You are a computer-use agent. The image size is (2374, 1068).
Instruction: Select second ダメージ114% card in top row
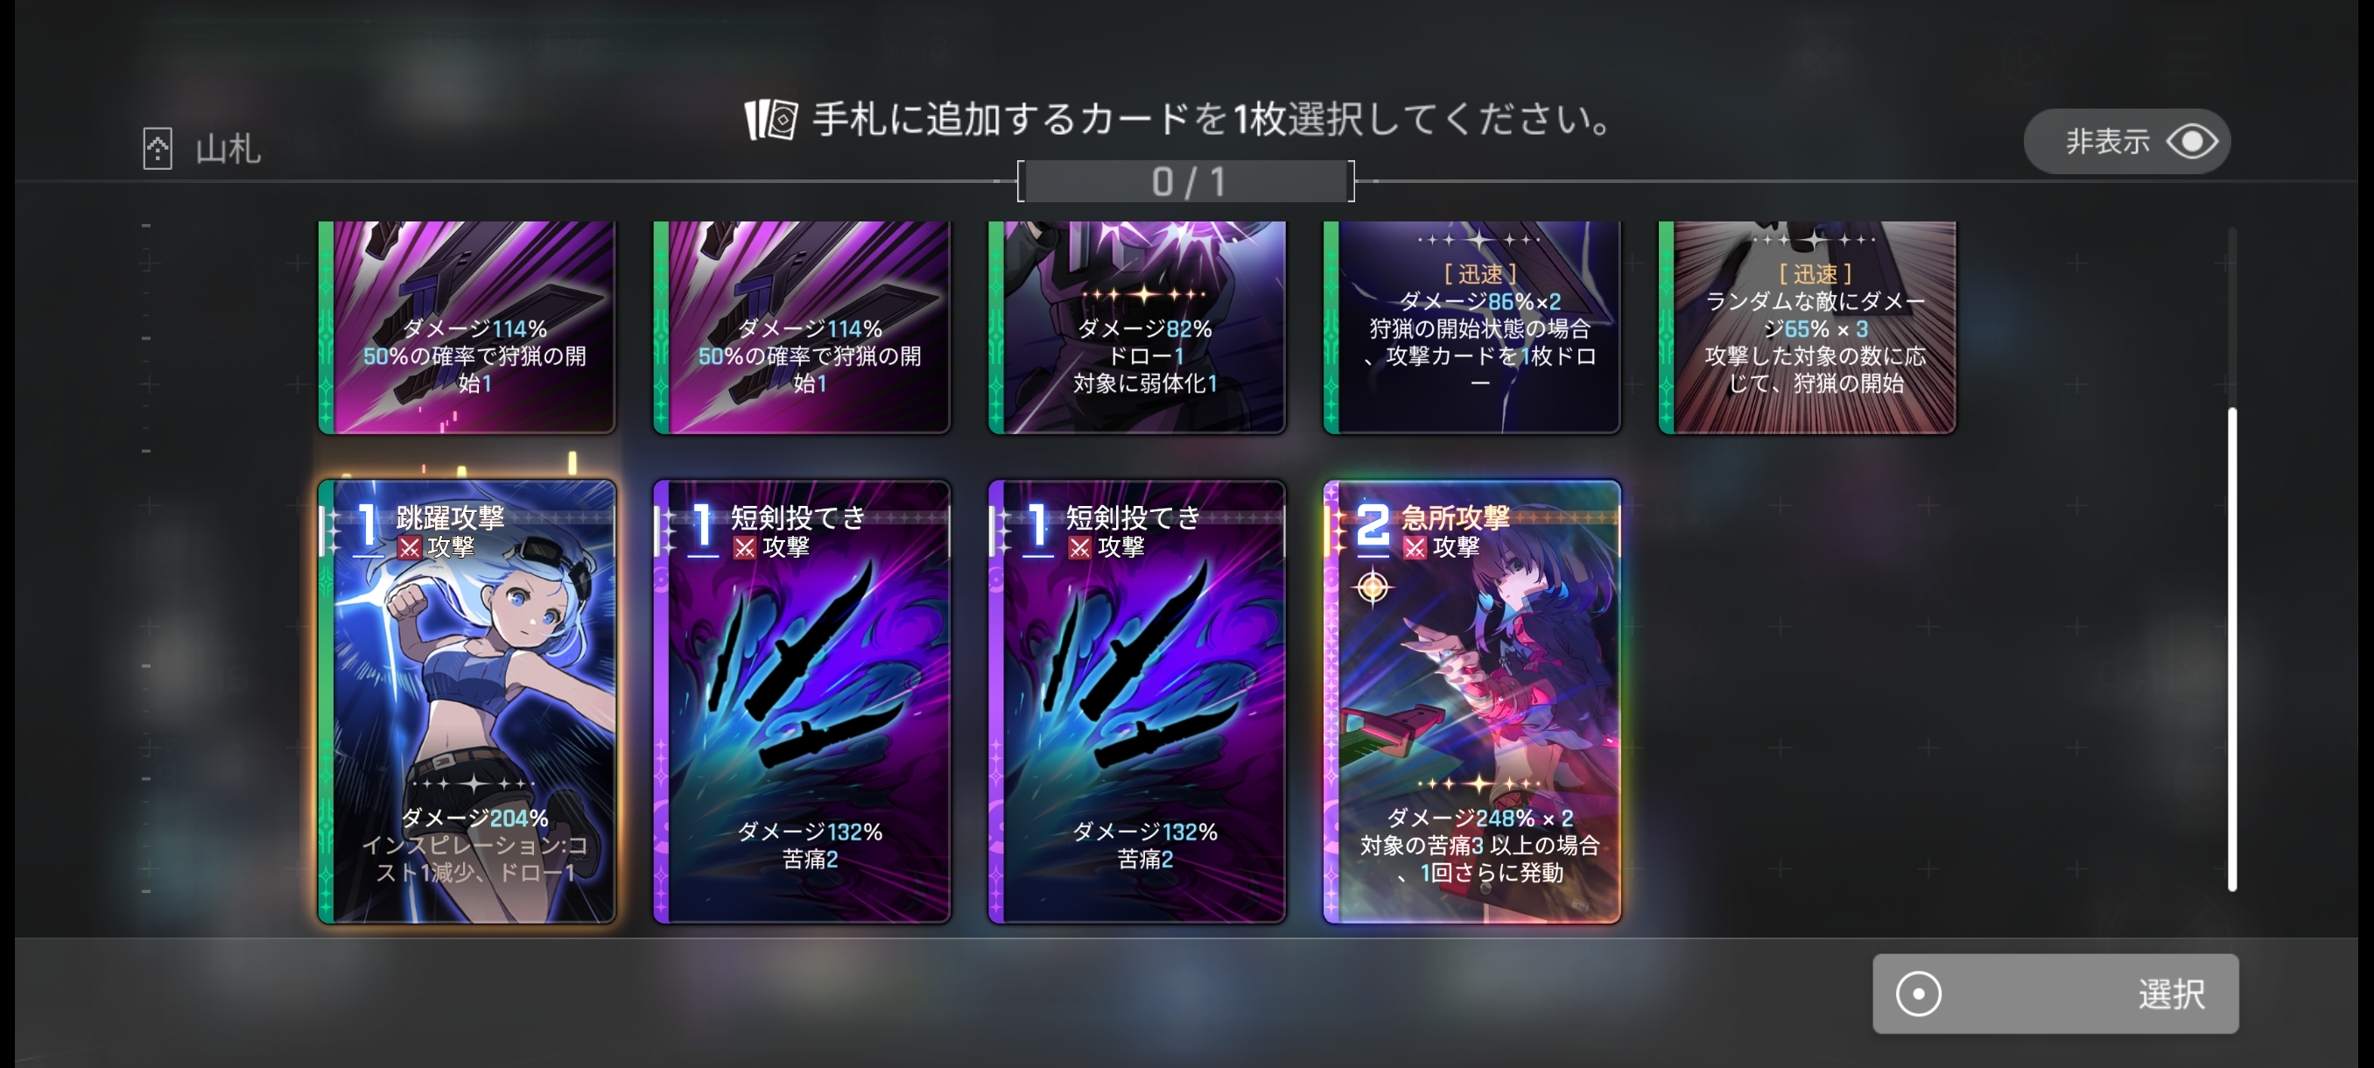(x=802, y=327)
